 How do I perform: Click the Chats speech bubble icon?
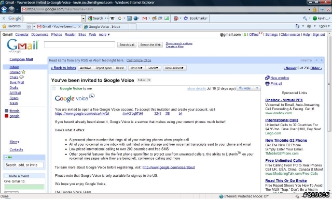21,77
